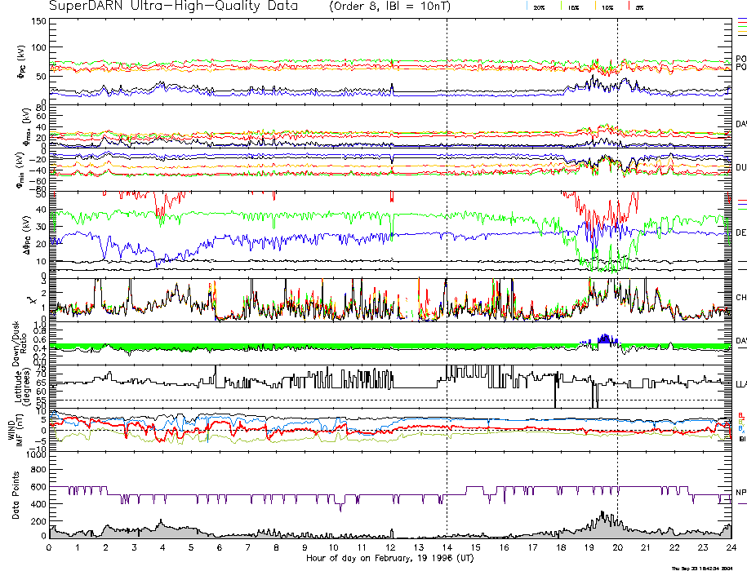Click the gray data points peak near hour 19.5
The image size is (747, 571).
tap(602, 516)
